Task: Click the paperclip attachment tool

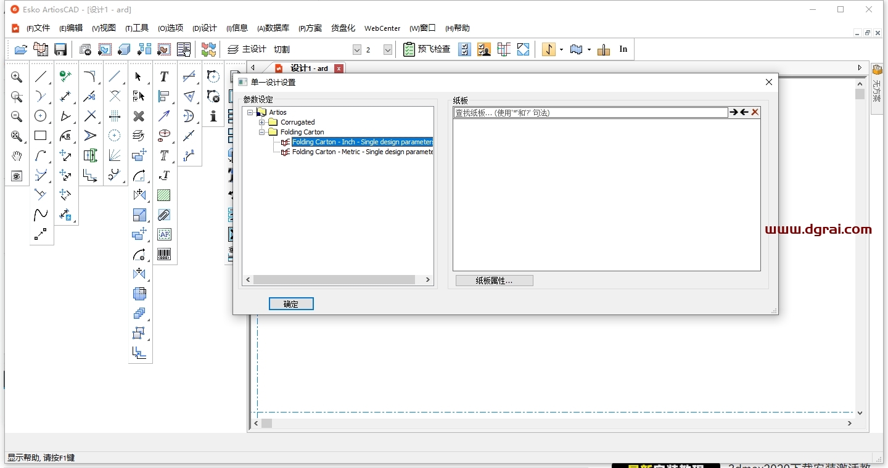Action: tap(164, 215)
